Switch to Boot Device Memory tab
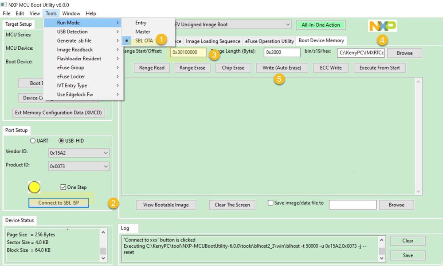Image resolution: width=443 pixels, height=266 pixels. [321, 40]
